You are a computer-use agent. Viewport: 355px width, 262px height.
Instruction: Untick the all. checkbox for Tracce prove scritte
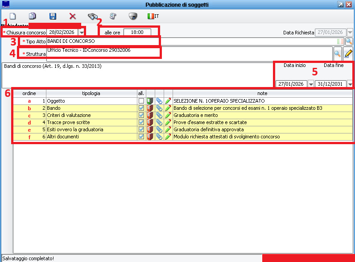click(x=141, y=122)
